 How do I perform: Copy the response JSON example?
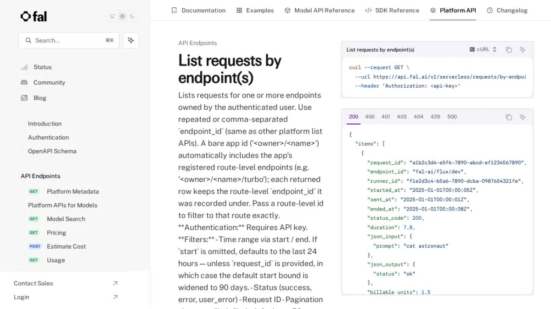tap(509, 117)
